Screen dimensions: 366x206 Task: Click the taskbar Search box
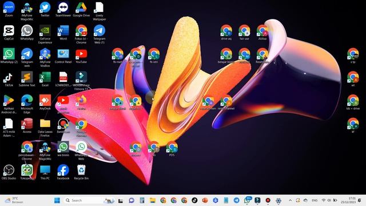[89, 200]
